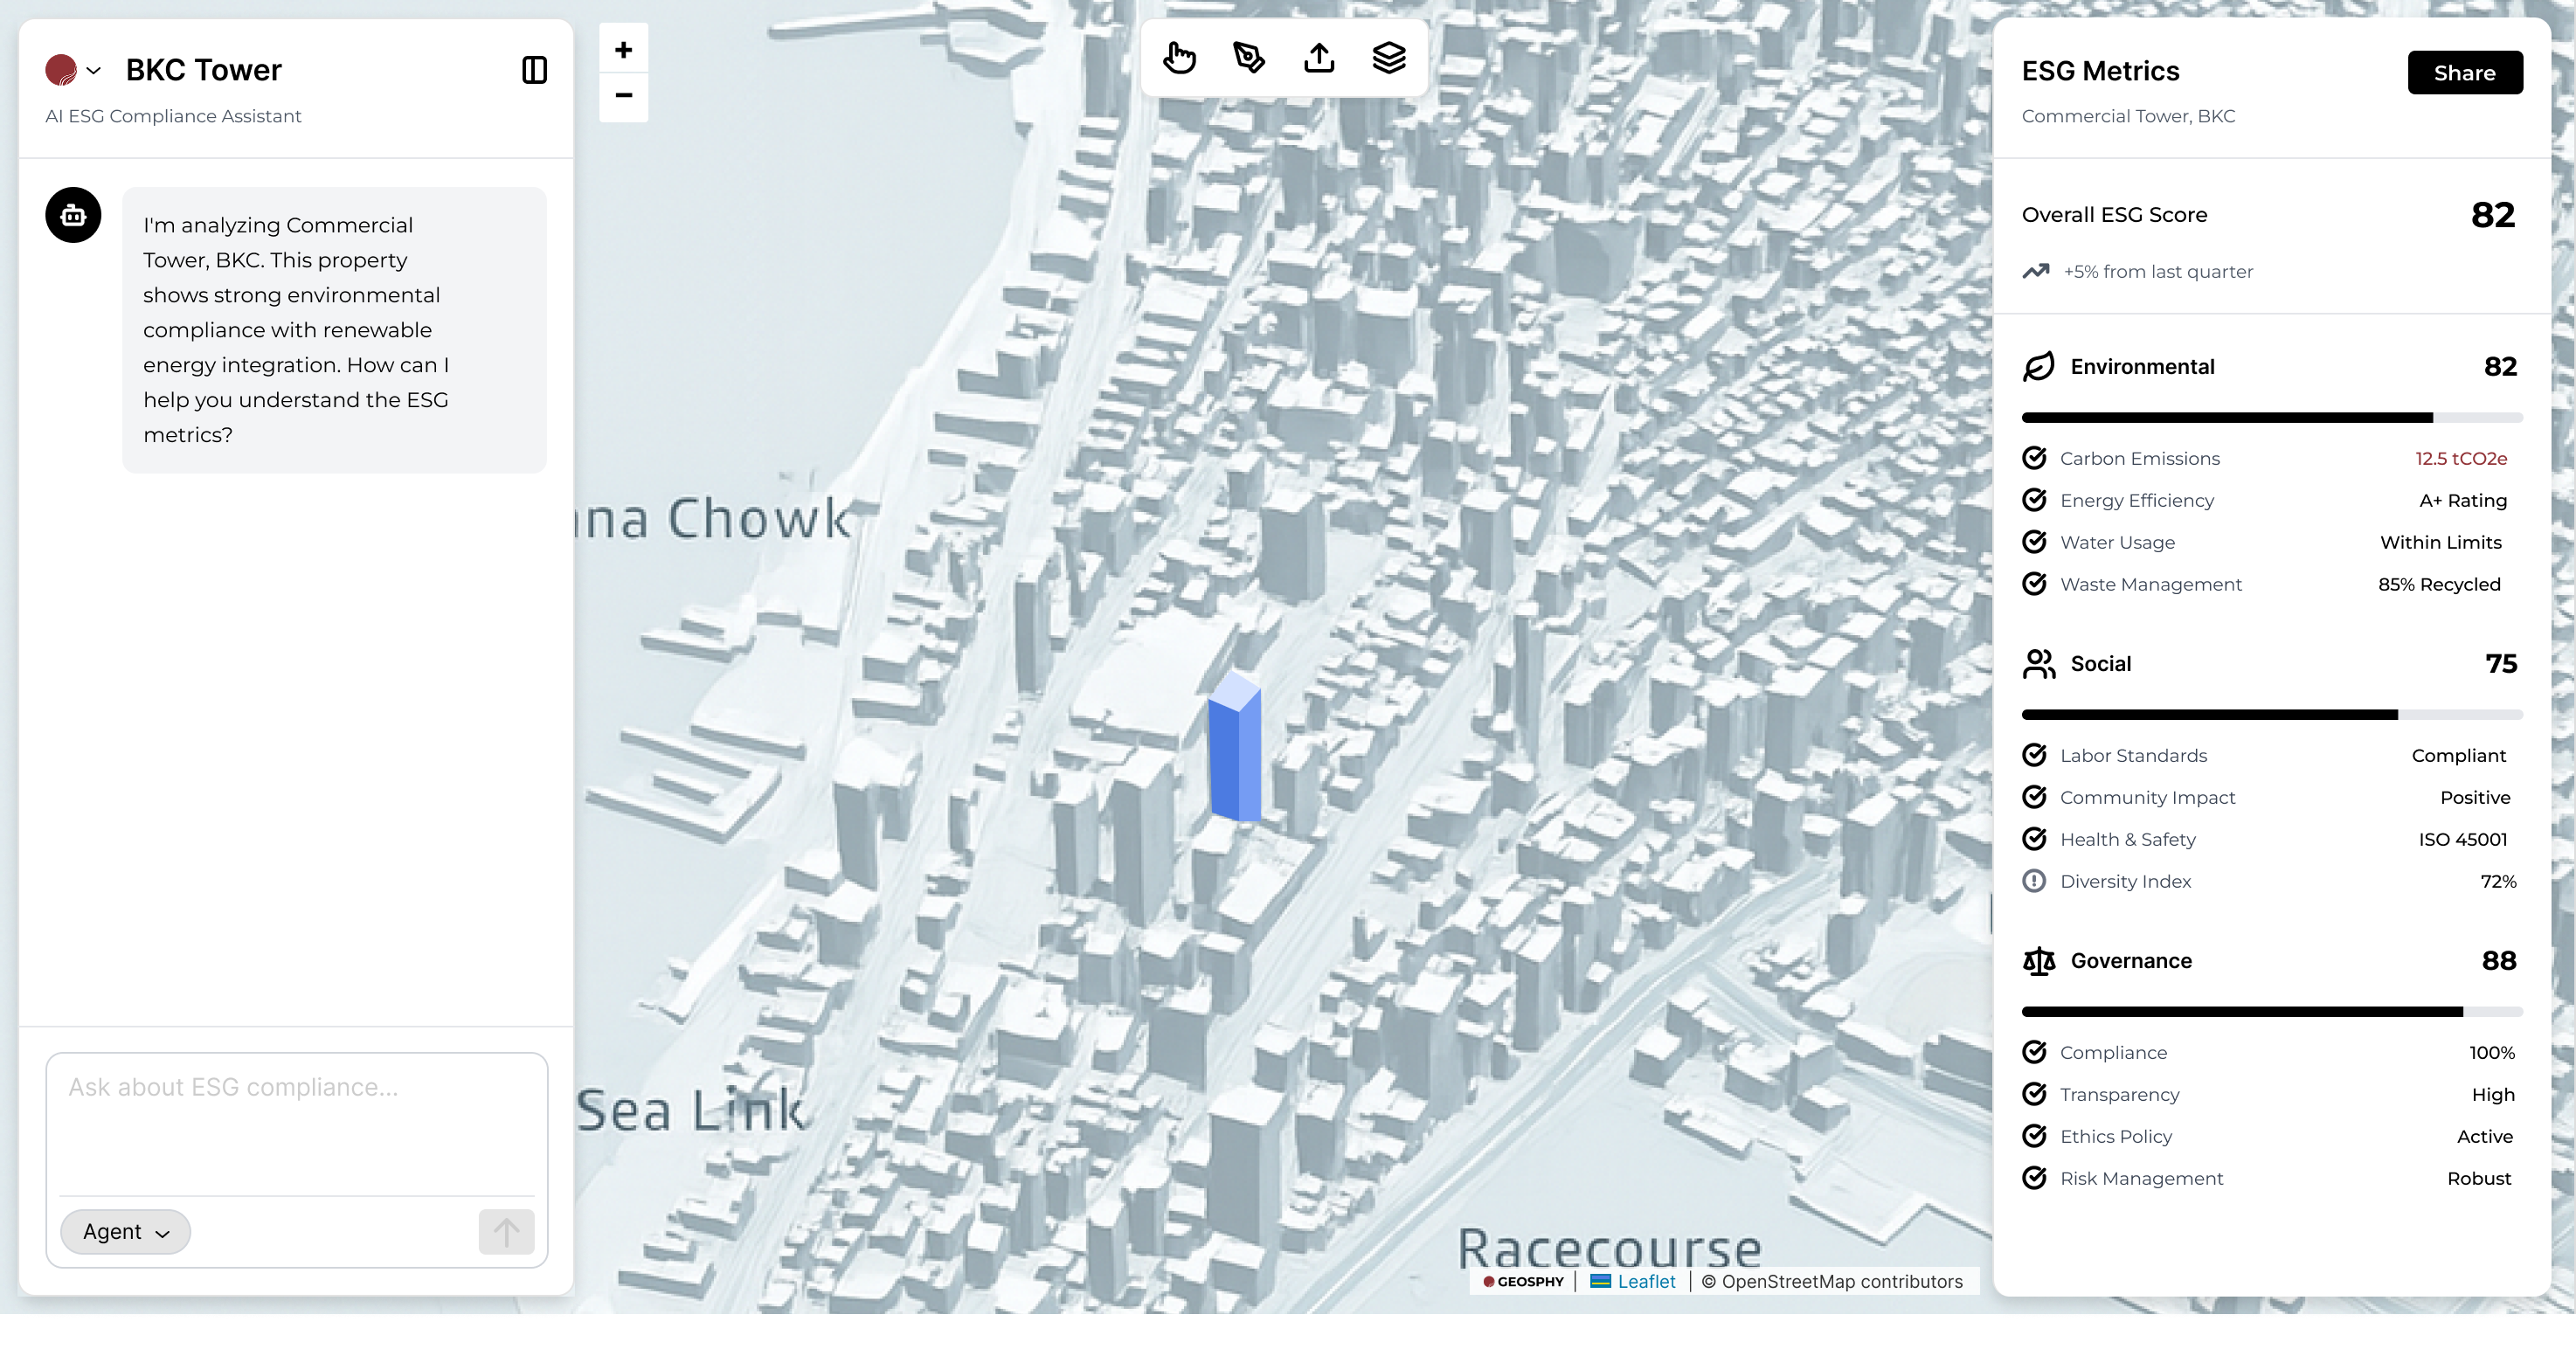The height and width of the screenshot is (1356, 2576).
Task: Click the Social people icon
Action: (x=2040, y=662)
